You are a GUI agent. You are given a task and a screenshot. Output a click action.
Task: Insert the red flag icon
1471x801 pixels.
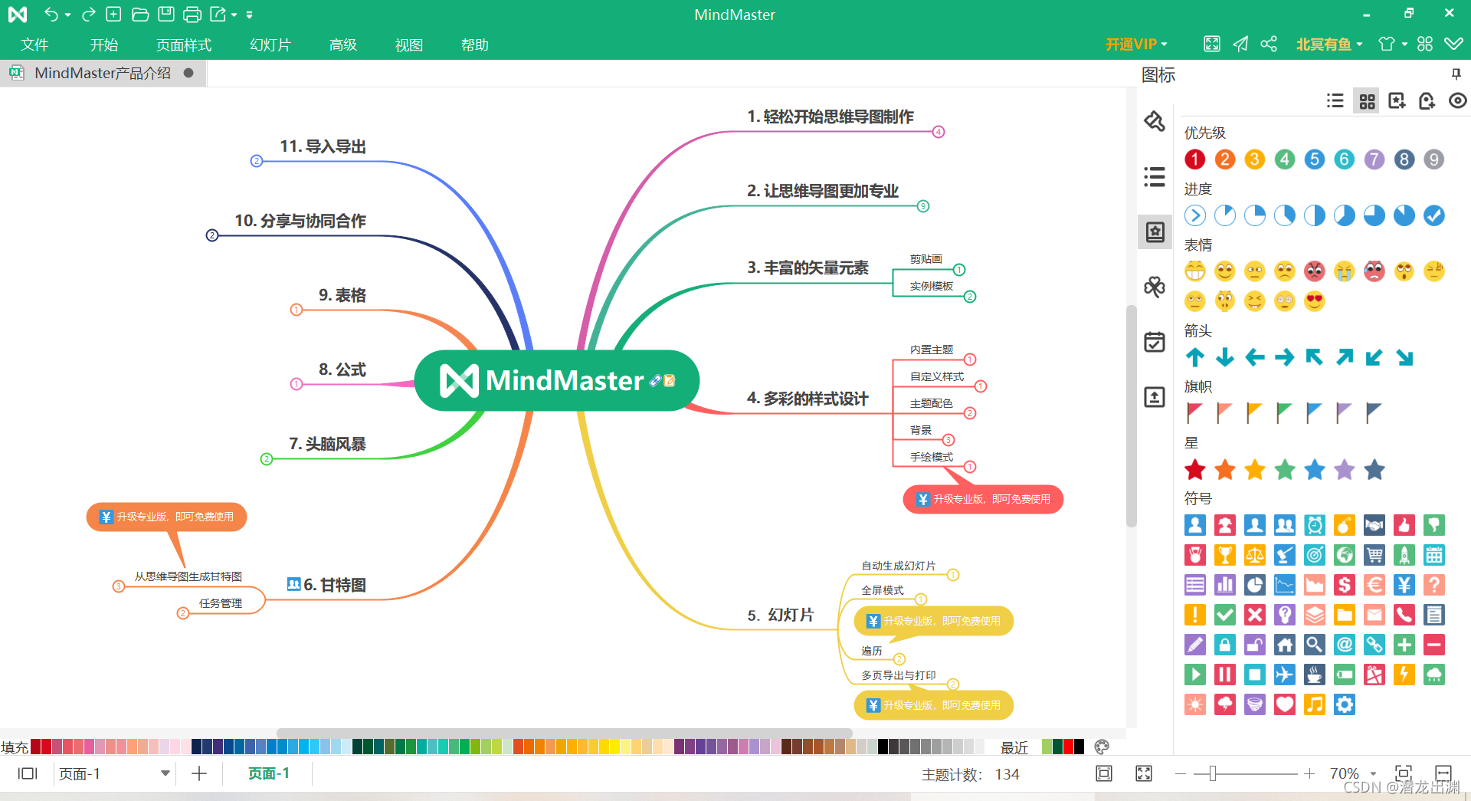point(1194,412)
